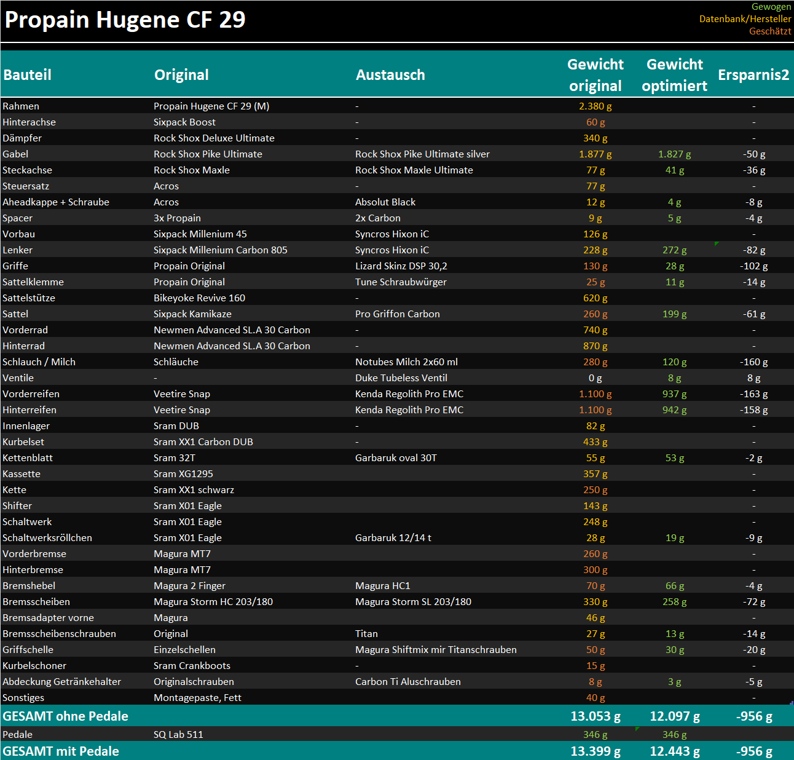Click the Original column header
794x760 pixels.
[181, 75]
